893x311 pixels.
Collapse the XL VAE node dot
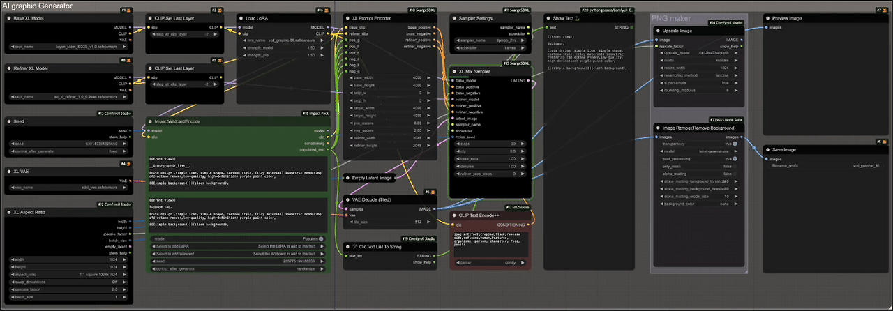[x=10, y=171]
